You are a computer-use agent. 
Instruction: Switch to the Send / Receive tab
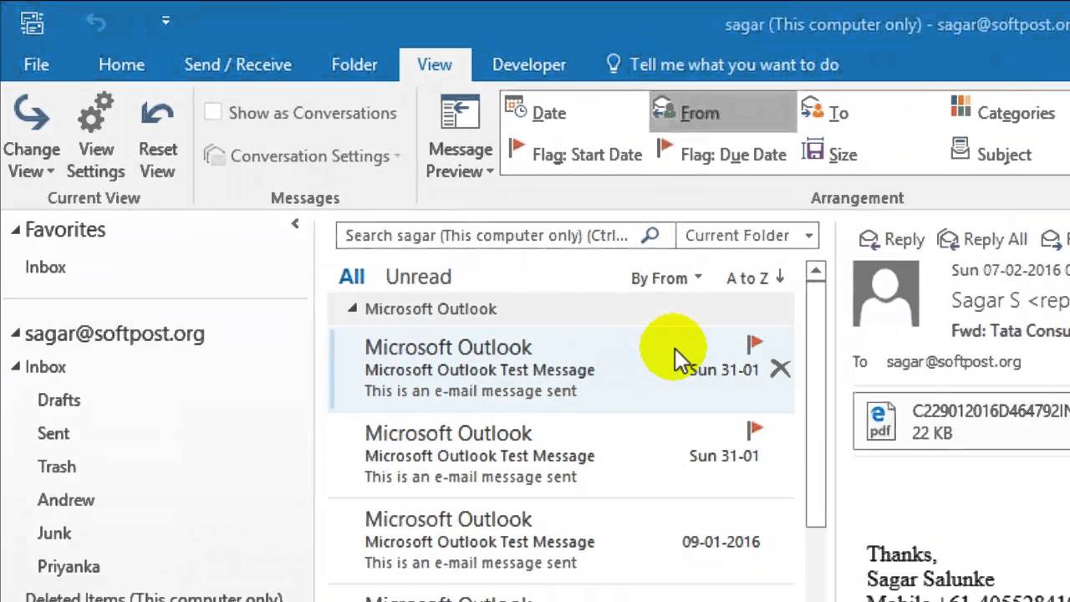click(x=237, y=64)
